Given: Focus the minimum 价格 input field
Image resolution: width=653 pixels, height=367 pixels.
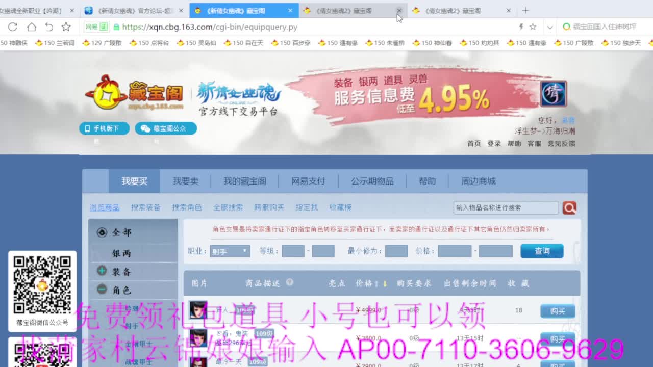Looking at the screenshot, I should point(455,251).
